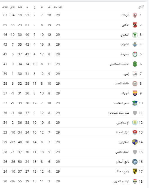Click El Gouna shield crest in row 9

coord(135,93)
